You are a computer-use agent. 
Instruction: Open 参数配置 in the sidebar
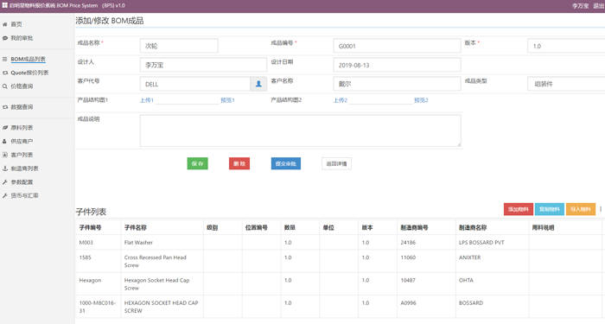[x=22, y=182]
